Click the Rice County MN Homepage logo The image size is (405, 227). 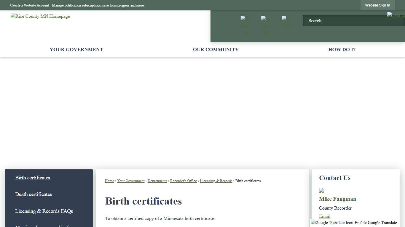coord(40,16)
